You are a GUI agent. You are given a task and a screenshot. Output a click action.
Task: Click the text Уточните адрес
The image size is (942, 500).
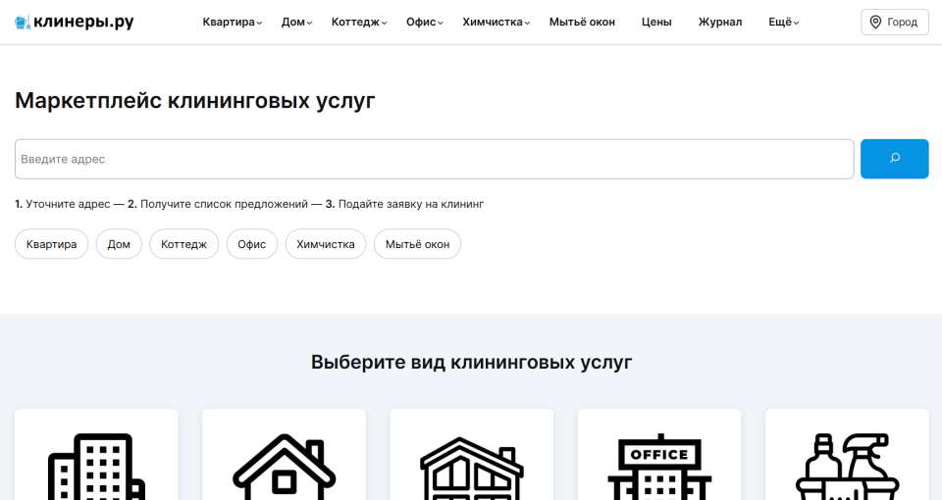[68, 204]
